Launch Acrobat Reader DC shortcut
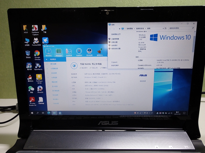The image size is (205, 153). tap(33, 101)
